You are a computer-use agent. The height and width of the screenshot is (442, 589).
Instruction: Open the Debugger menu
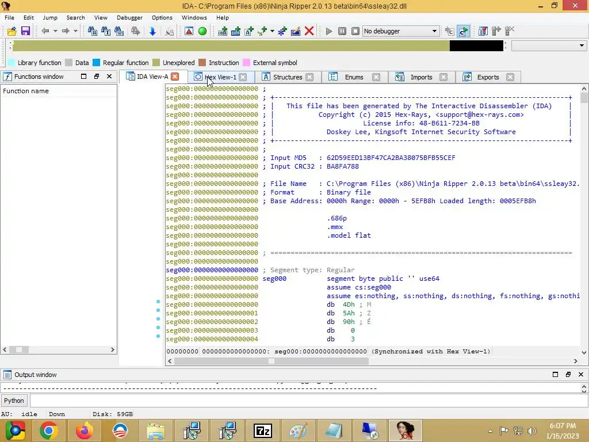pos(129,18)
